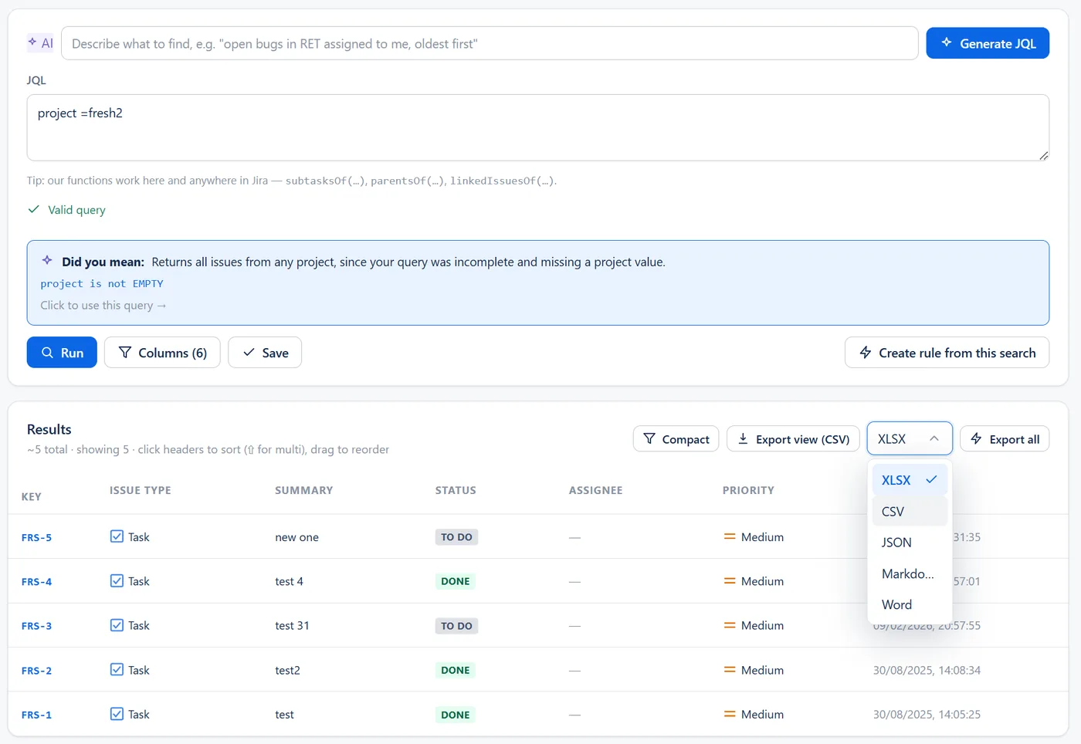Choose JSON from the format list
This screenshot has width=1081, height=744.
pos(910,542)
